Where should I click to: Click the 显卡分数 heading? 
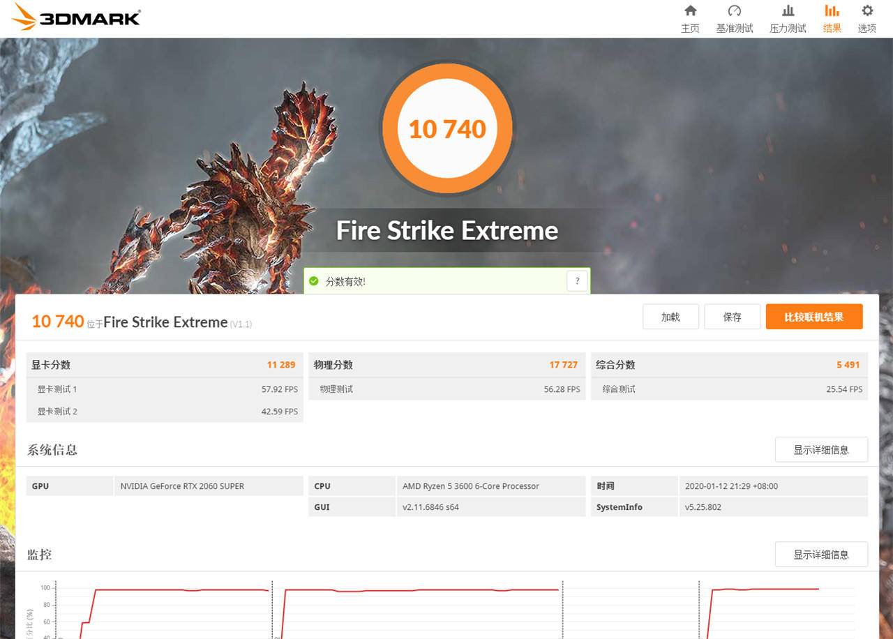click(x=51, y=365)
